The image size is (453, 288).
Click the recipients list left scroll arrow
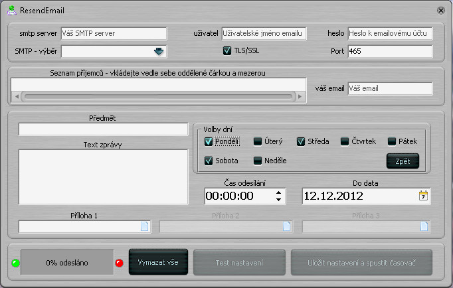pos(17,96)
